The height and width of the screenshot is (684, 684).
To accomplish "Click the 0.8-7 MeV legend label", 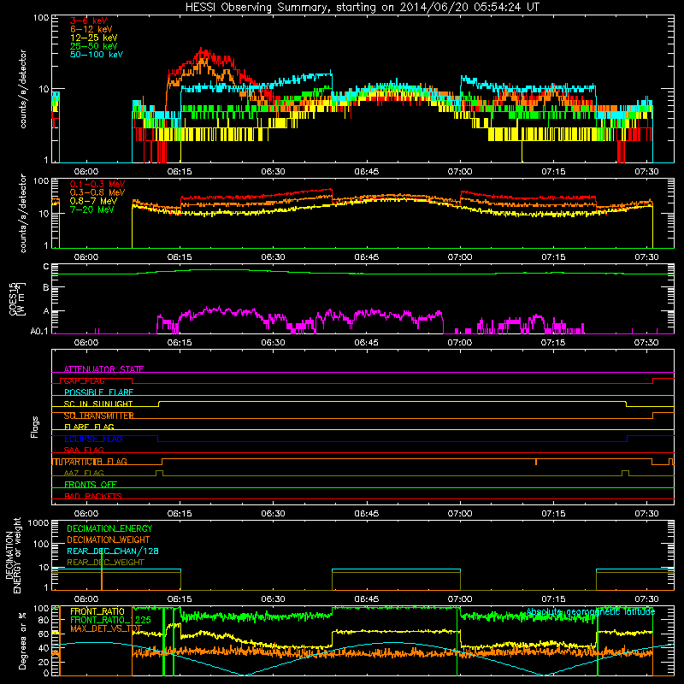I will 93,201.
